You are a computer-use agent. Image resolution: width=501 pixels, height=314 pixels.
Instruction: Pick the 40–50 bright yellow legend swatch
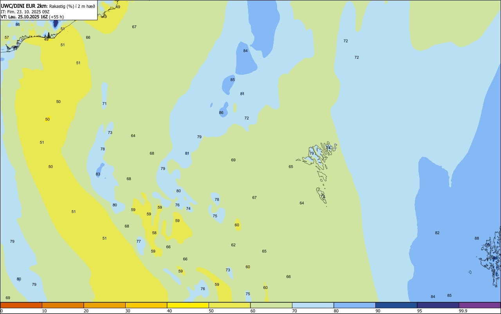tap(188, 305)
